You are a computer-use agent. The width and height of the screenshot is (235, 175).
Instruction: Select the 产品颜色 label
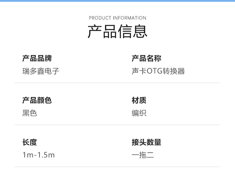(x=37, y=100)
